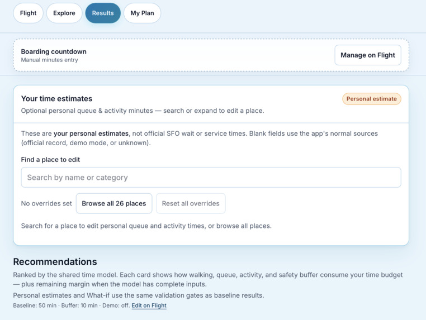This screenshot has height=320, width=426.
Task: Click the No overrides set label
Action: (x=46, y=204)
